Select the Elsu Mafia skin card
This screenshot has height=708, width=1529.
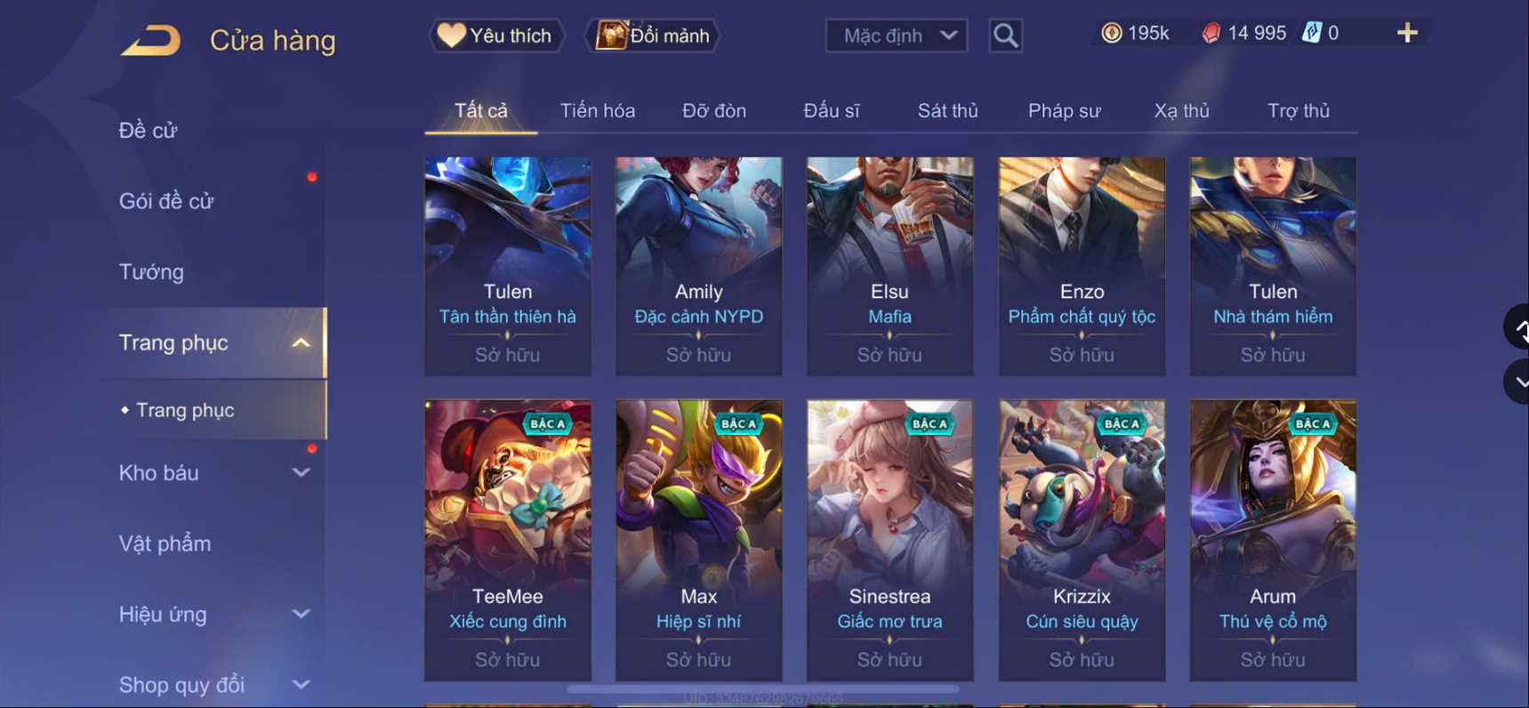(889, 266)
